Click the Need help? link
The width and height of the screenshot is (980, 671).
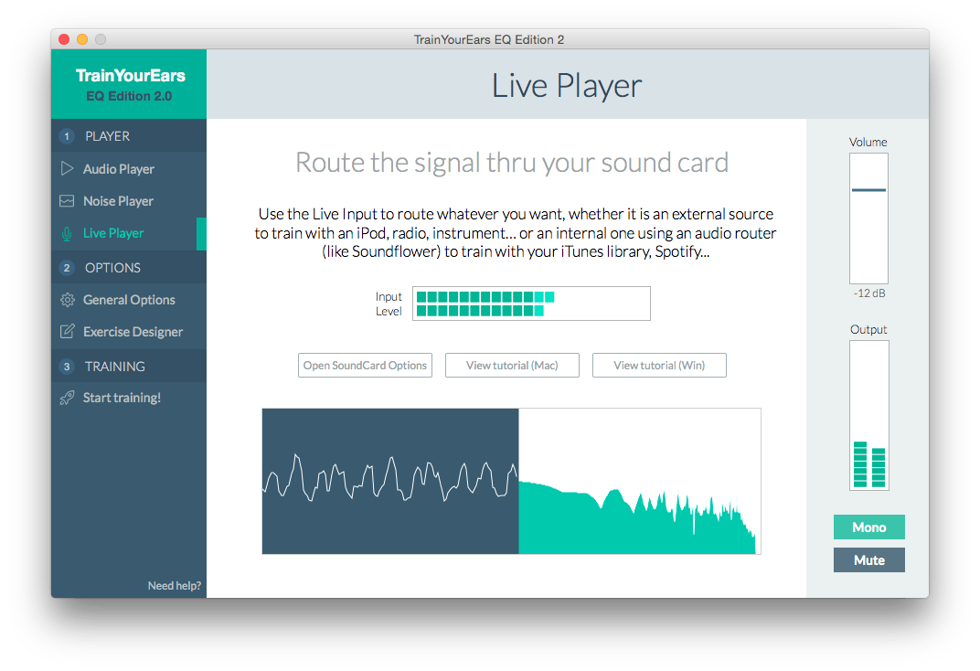(174, 585)
